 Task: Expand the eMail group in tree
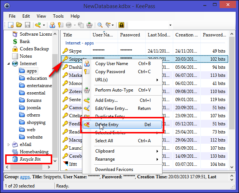pos(9,144)
